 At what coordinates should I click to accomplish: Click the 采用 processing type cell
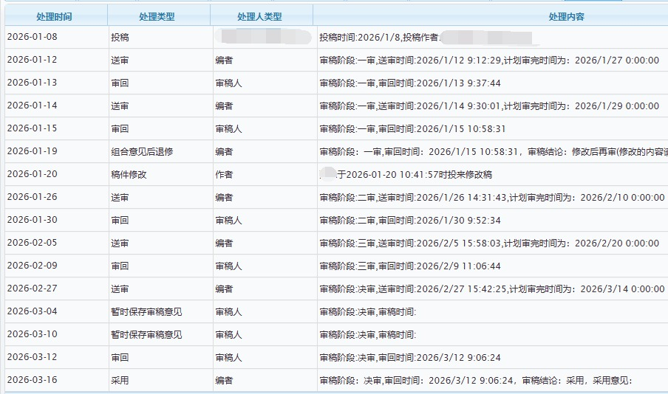(x=120, y=380)
